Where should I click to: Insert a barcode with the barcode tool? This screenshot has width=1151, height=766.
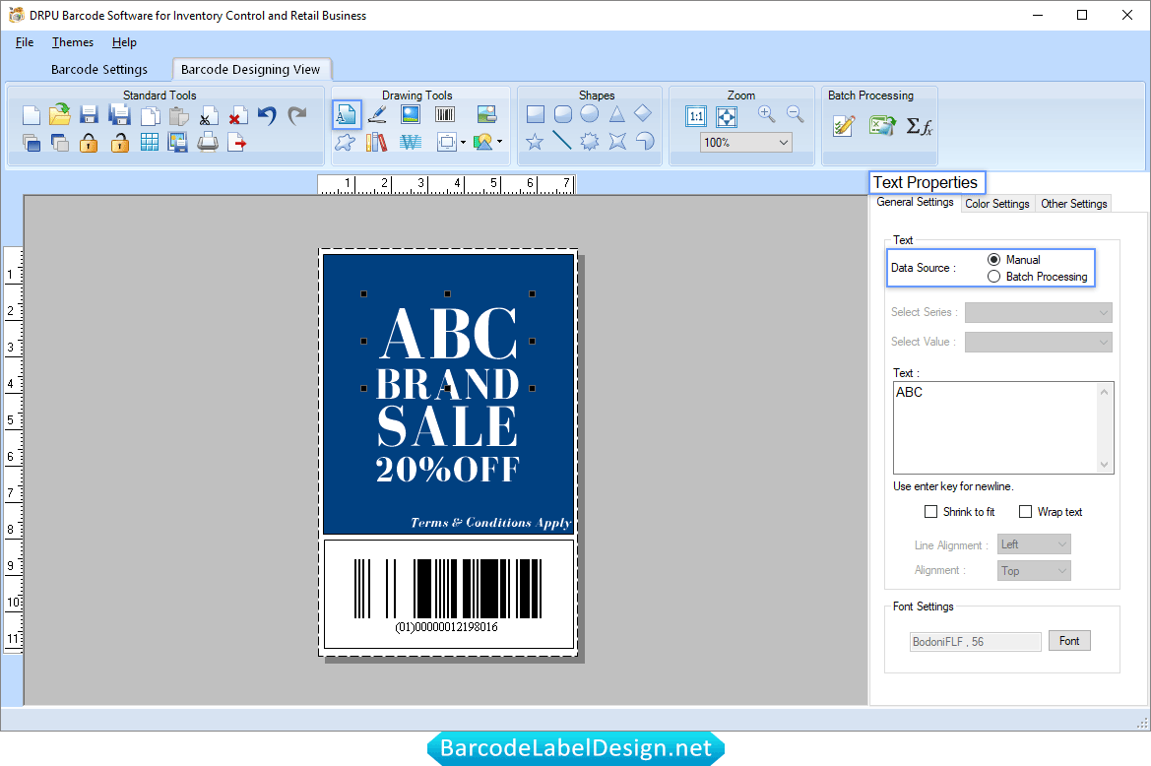click(445, 114)
